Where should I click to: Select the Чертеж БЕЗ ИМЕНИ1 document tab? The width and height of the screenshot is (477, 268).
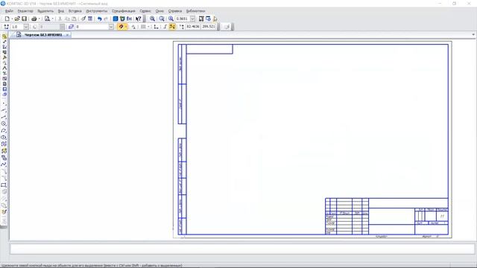click(x=43, y=35)
